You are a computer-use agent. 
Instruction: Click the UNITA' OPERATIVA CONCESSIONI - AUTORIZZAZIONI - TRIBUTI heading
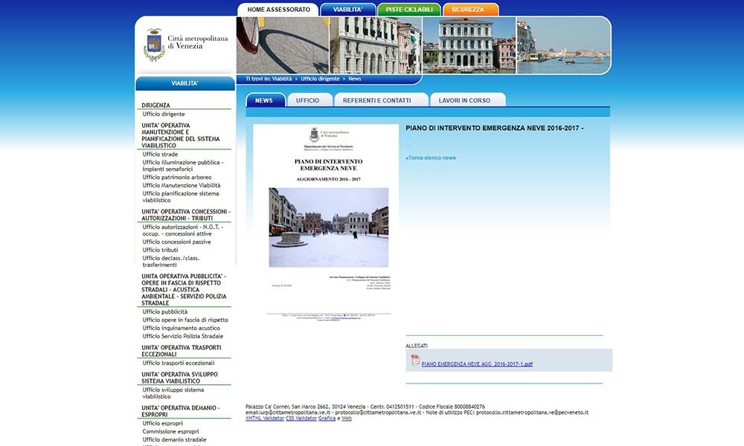[x=186, y=215]
